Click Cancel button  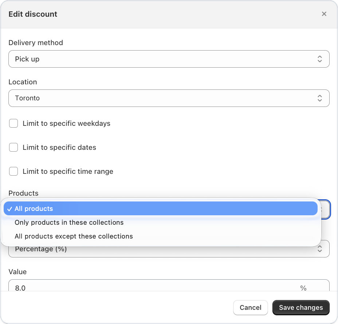coord(251,307)
